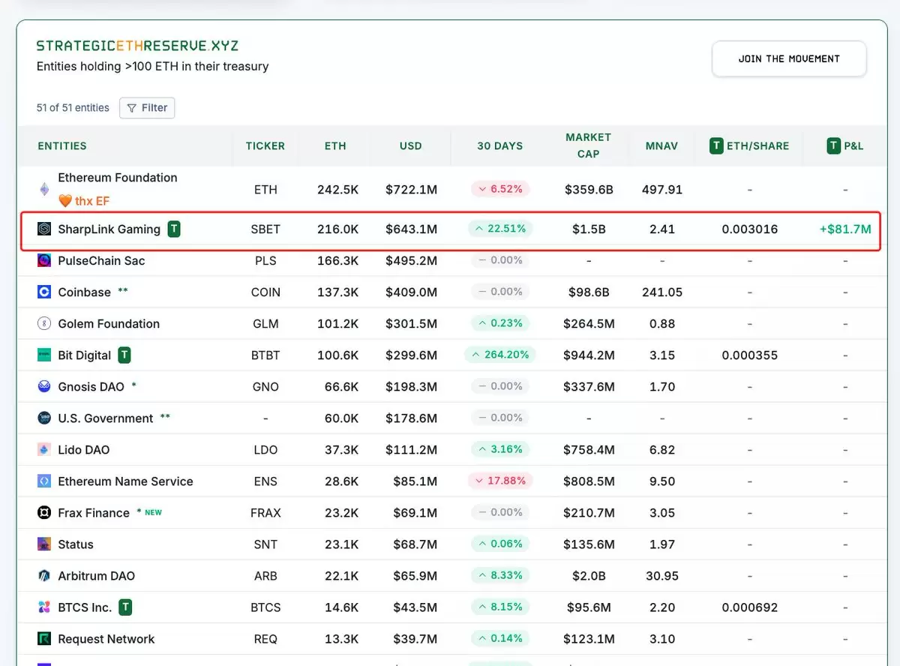Click the Status logo icon
The image size is (900, 666).
tap(44, 544)
